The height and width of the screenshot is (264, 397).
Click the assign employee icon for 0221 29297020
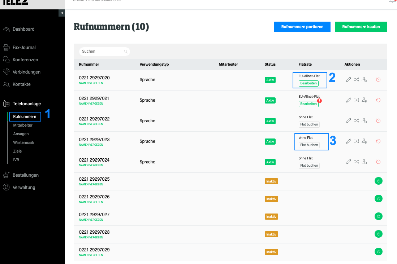(x=364, y=79)
